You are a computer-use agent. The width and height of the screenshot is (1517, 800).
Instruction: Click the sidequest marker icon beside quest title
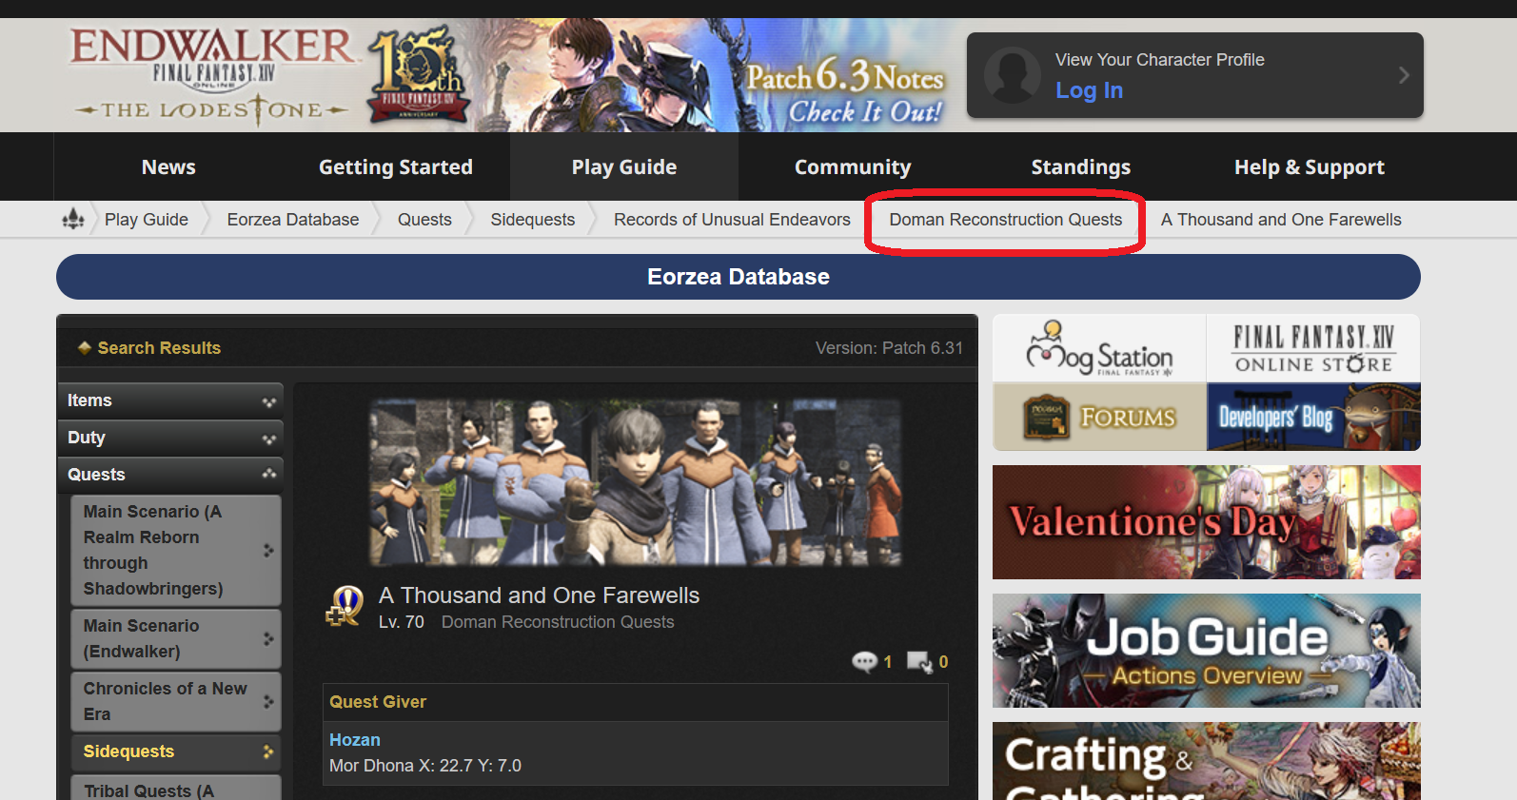pos(345,607)
